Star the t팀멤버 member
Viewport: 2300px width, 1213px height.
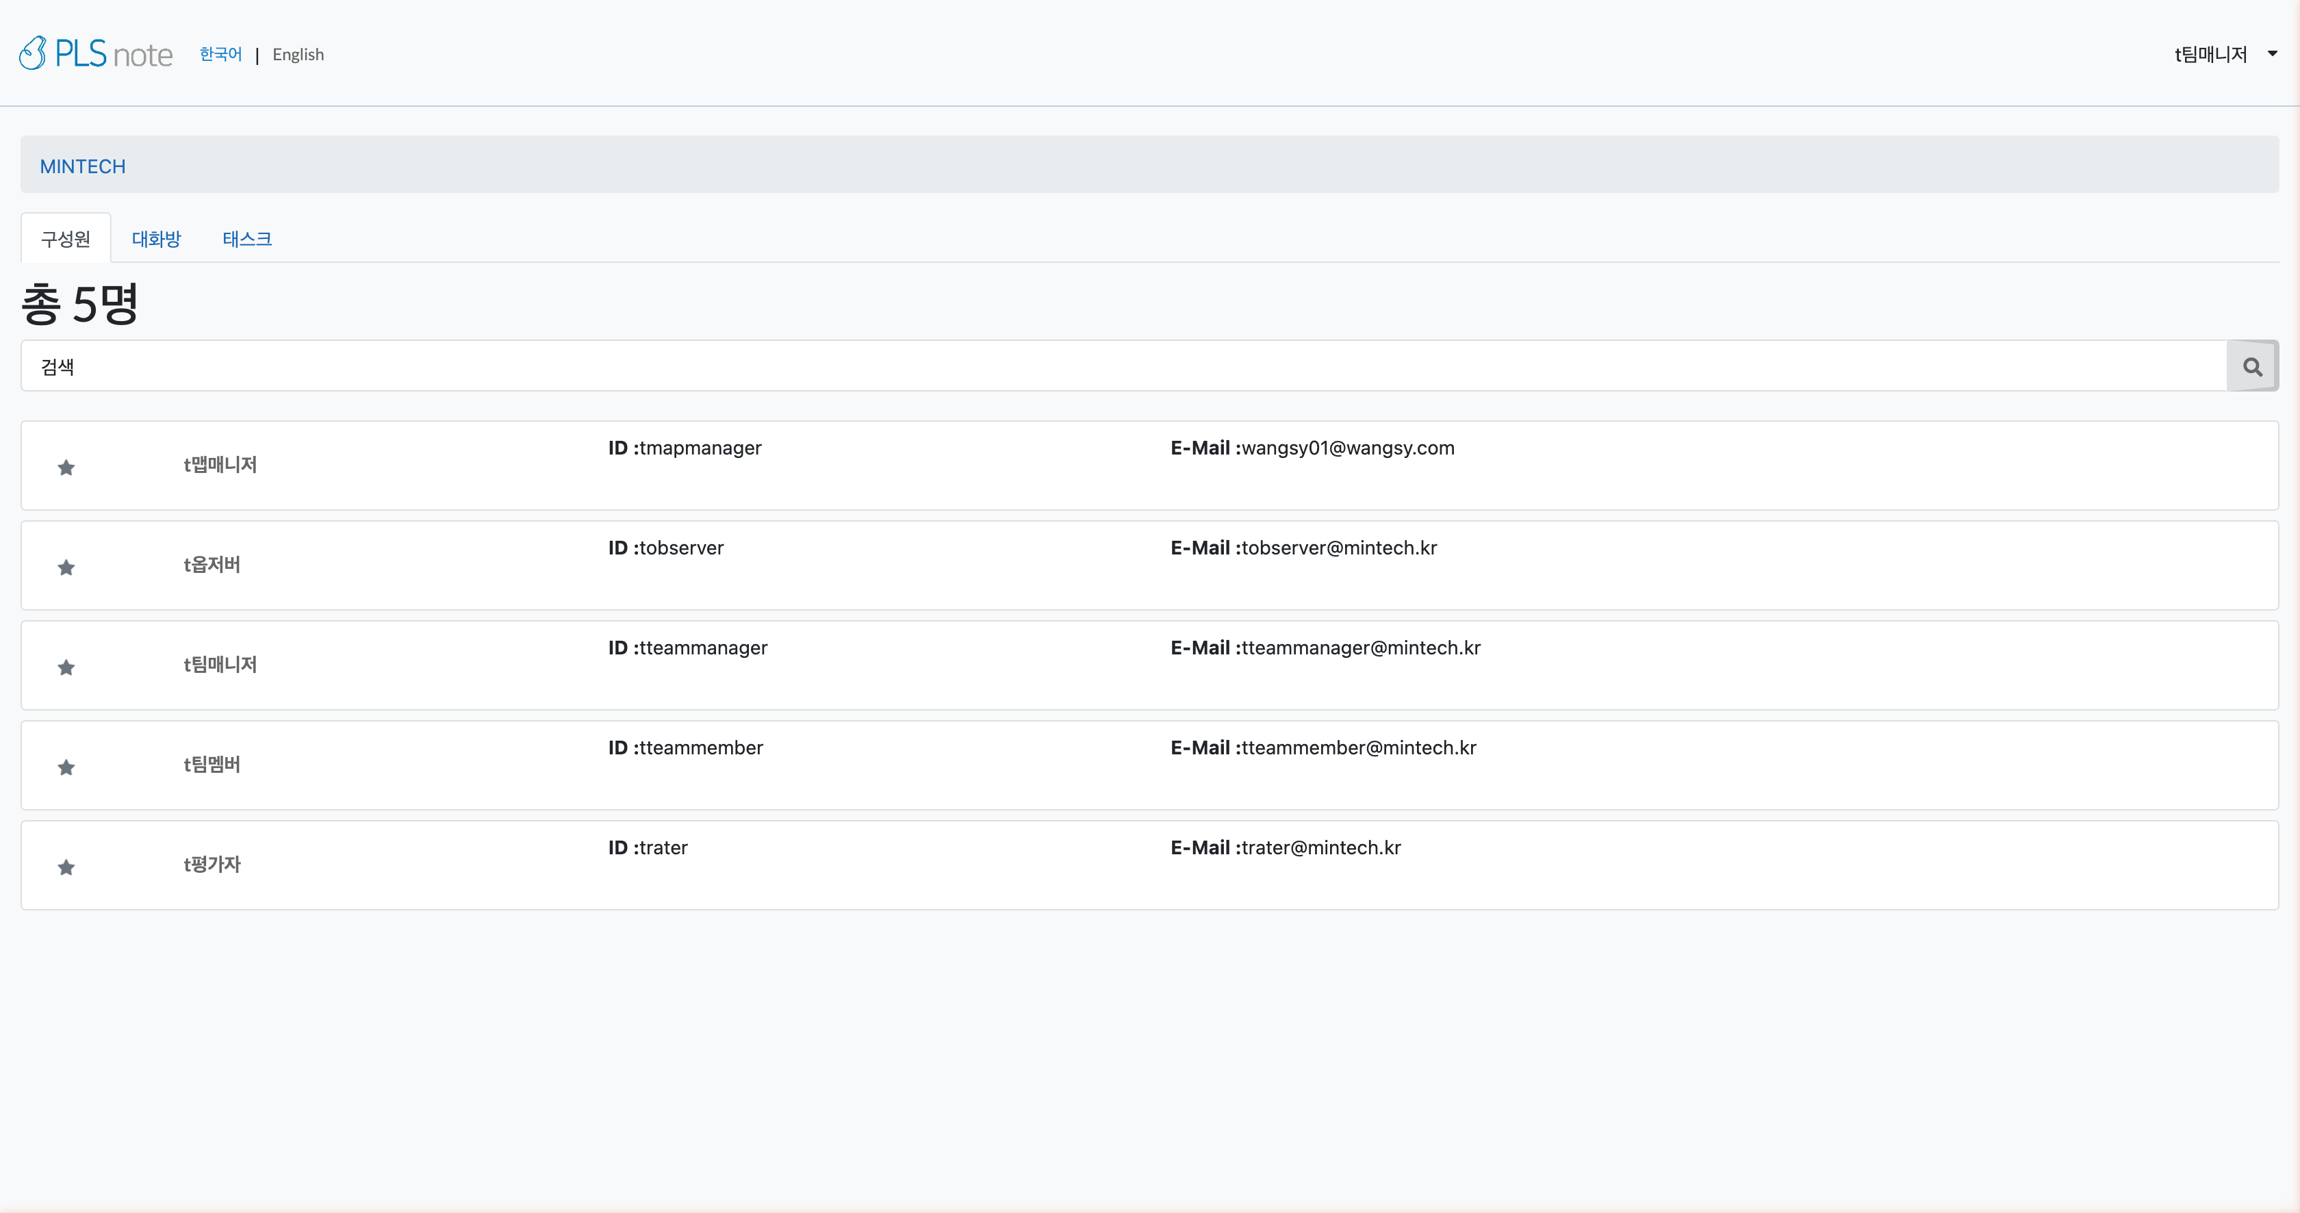66,767
